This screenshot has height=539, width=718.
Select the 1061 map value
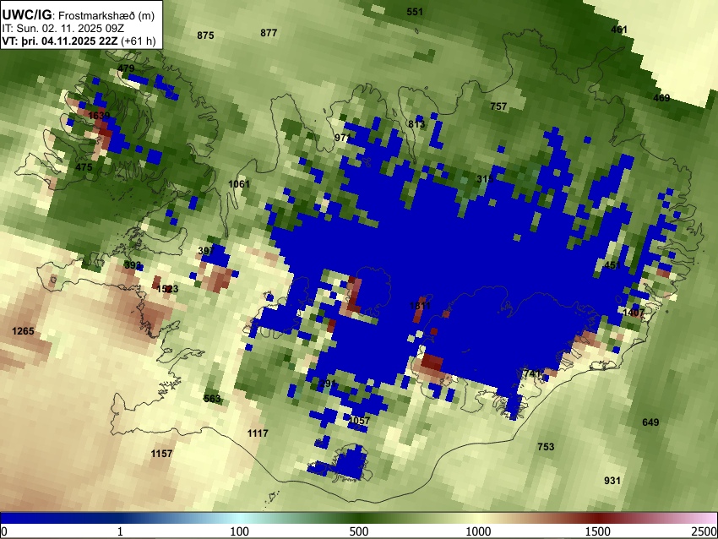tap(239, 184)
